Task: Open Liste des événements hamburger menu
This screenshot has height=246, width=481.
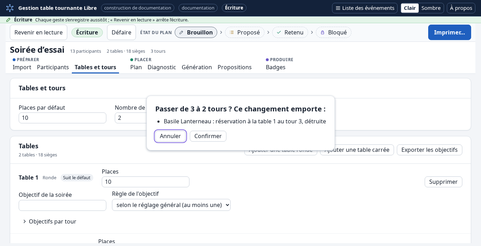Action: point(364,8)
